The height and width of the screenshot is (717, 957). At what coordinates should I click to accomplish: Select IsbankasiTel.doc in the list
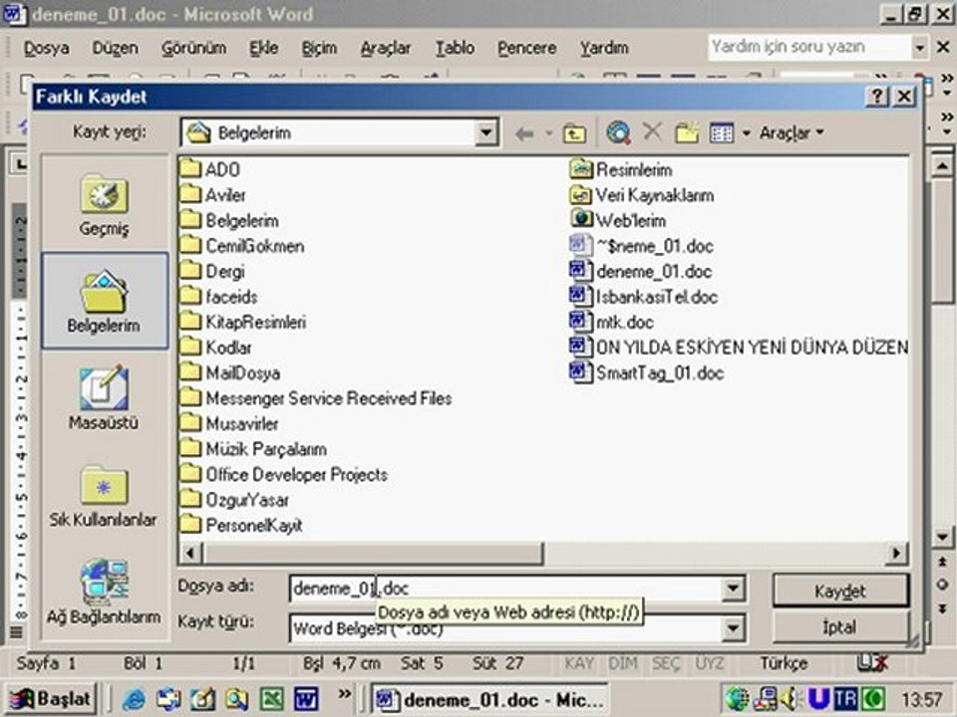[644, 297]
